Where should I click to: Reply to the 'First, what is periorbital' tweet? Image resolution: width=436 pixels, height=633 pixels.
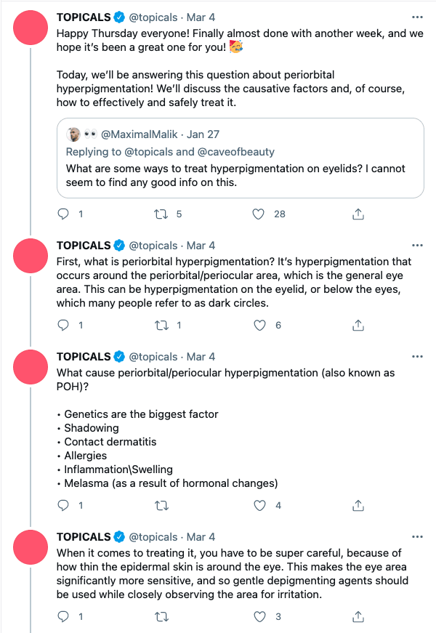point(63,325)
